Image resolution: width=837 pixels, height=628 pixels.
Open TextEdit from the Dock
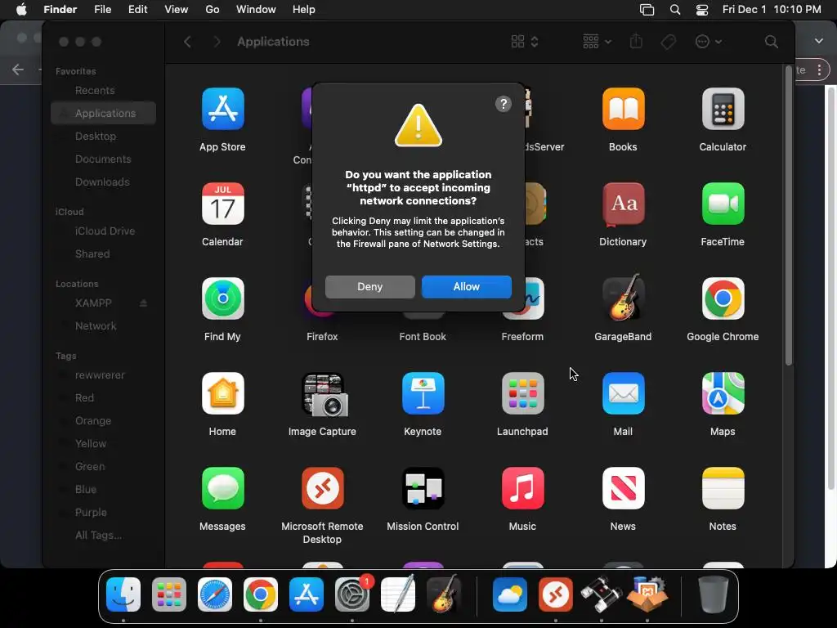pos(398,594)
